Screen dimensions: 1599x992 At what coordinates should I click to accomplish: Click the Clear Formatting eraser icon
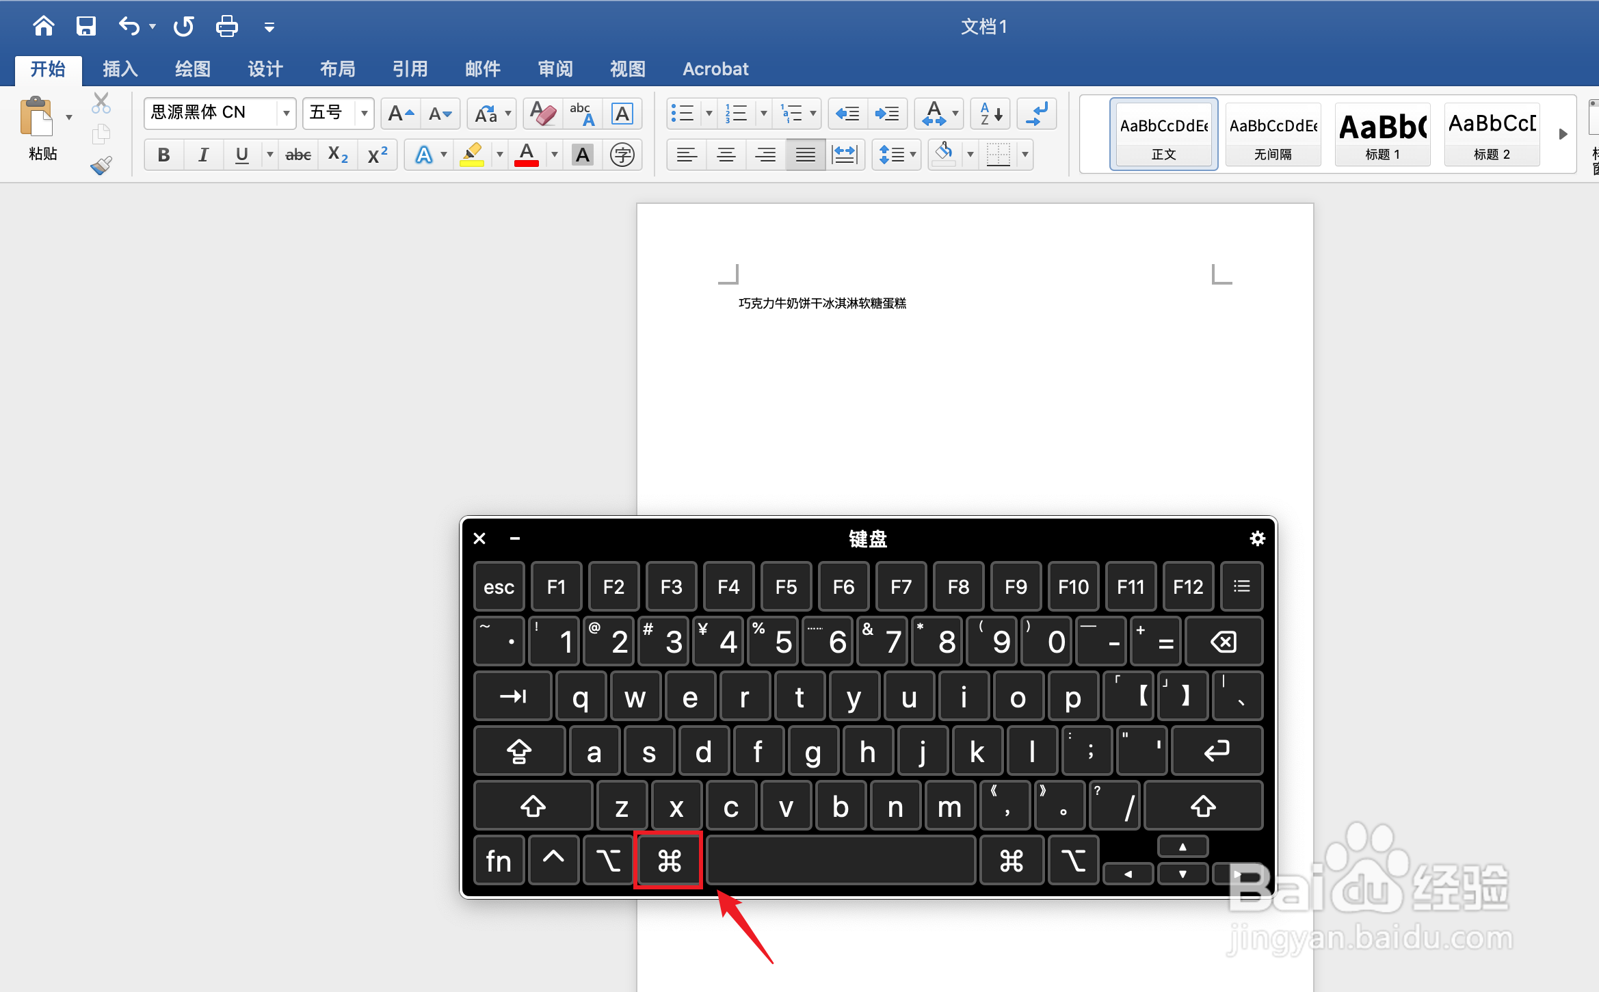click(543, 114)
